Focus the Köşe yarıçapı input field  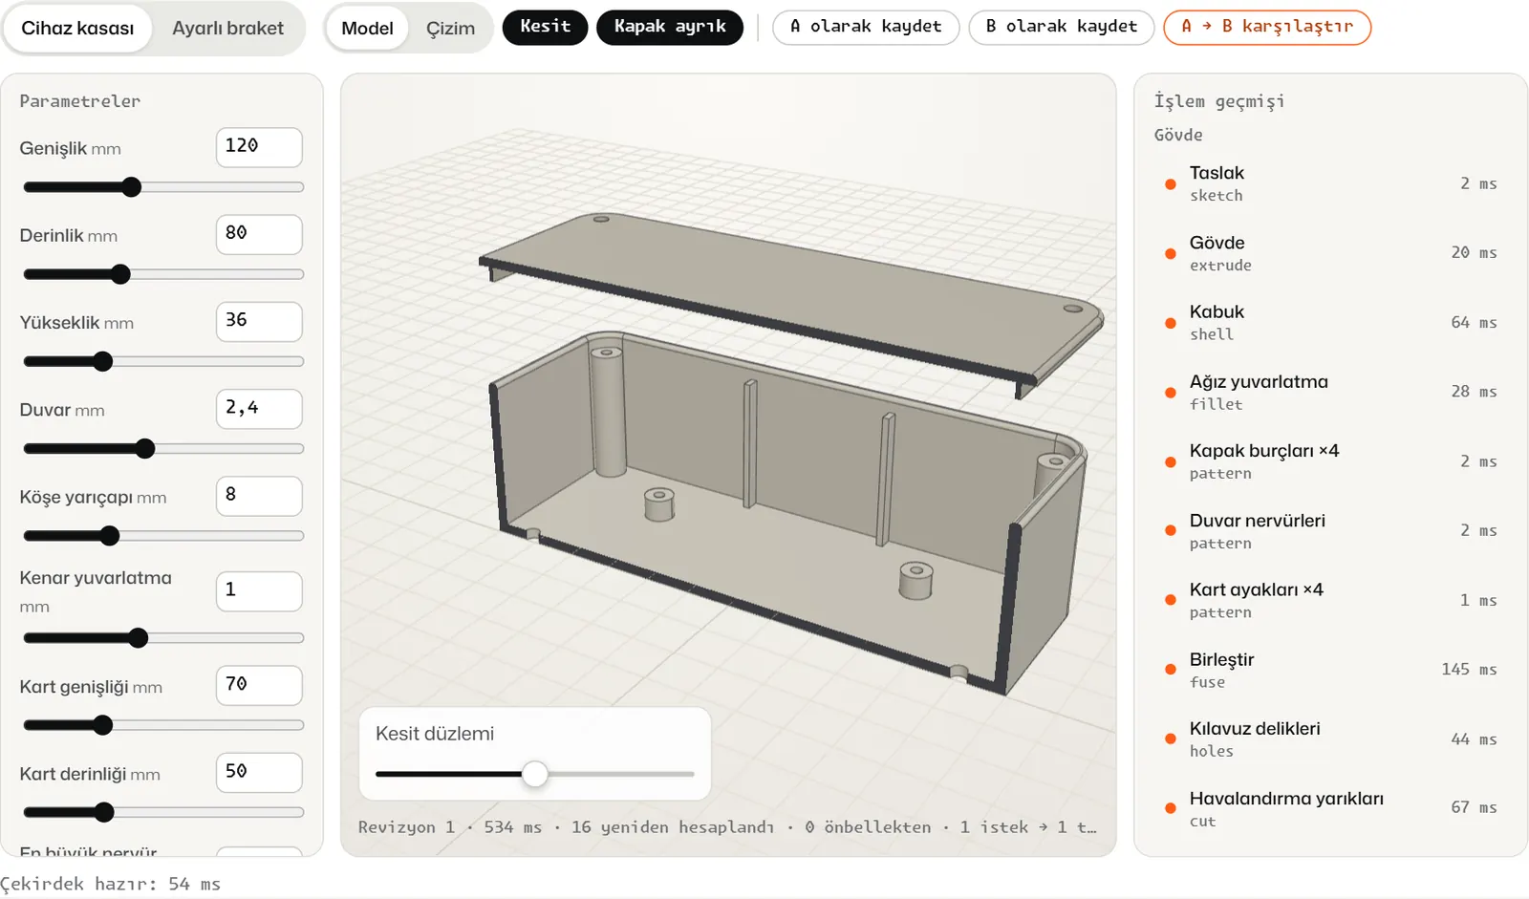(259, 496)
